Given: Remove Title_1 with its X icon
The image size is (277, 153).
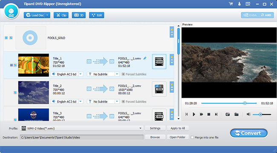Looking at the screenshot, I should (x=172, y=57).
